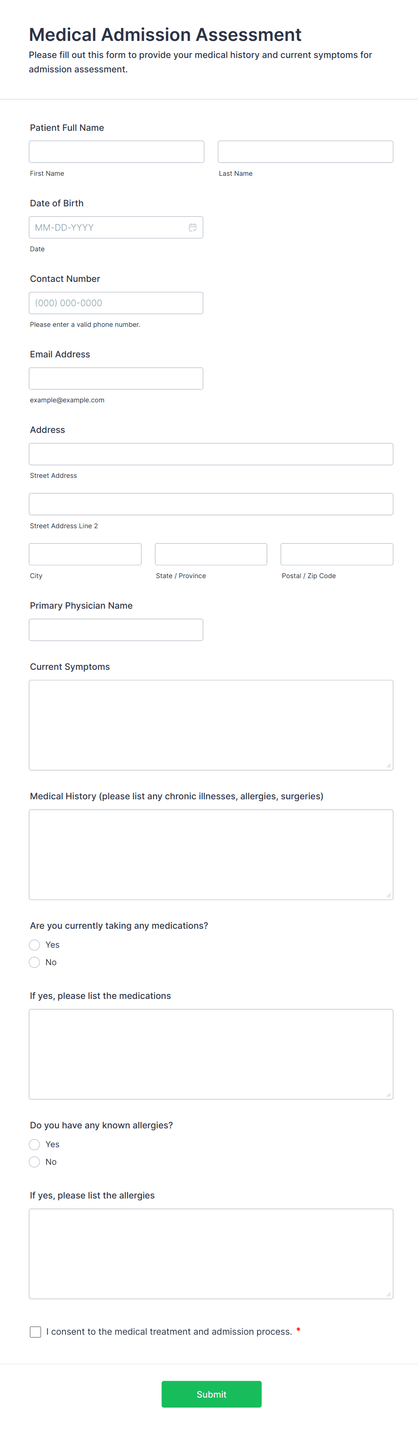418x1430 pixels.
Task: Click the Postal / Zip Code field
Action: pos(336,553)
